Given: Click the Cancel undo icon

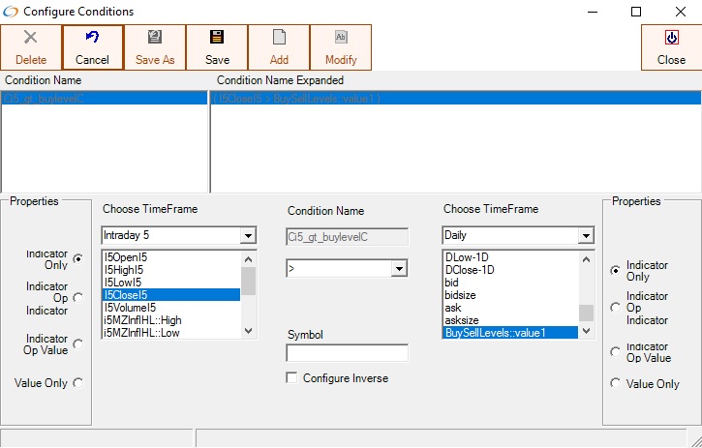Looking at the screenshot, I should (x=93, y=38).
